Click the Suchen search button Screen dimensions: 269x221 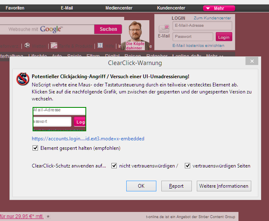click(x=108, y=29)
